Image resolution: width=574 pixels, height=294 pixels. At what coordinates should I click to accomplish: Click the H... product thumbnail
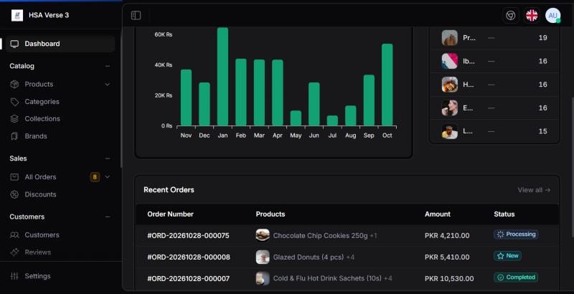pos(450,85)
